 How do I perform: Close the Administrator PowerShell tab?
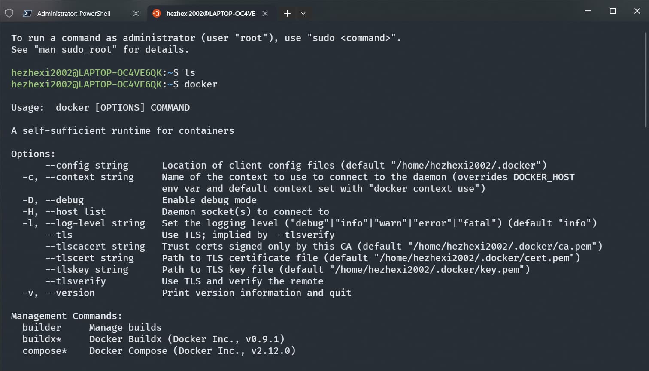point(136,13)
